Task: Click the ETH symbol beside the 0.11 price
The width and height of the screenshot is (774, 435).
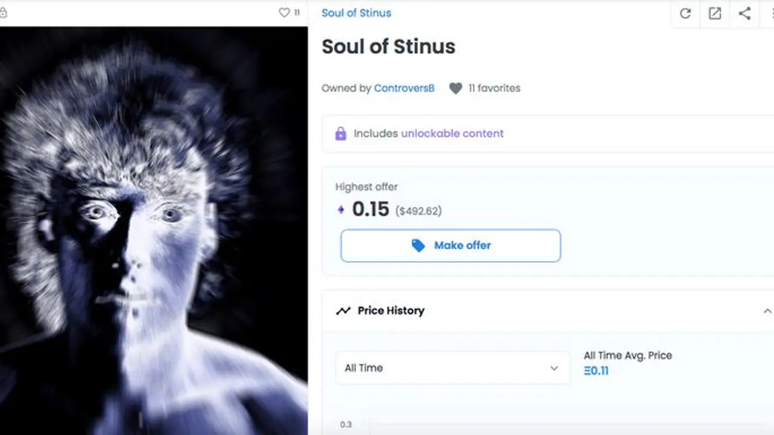Action: 587,371
